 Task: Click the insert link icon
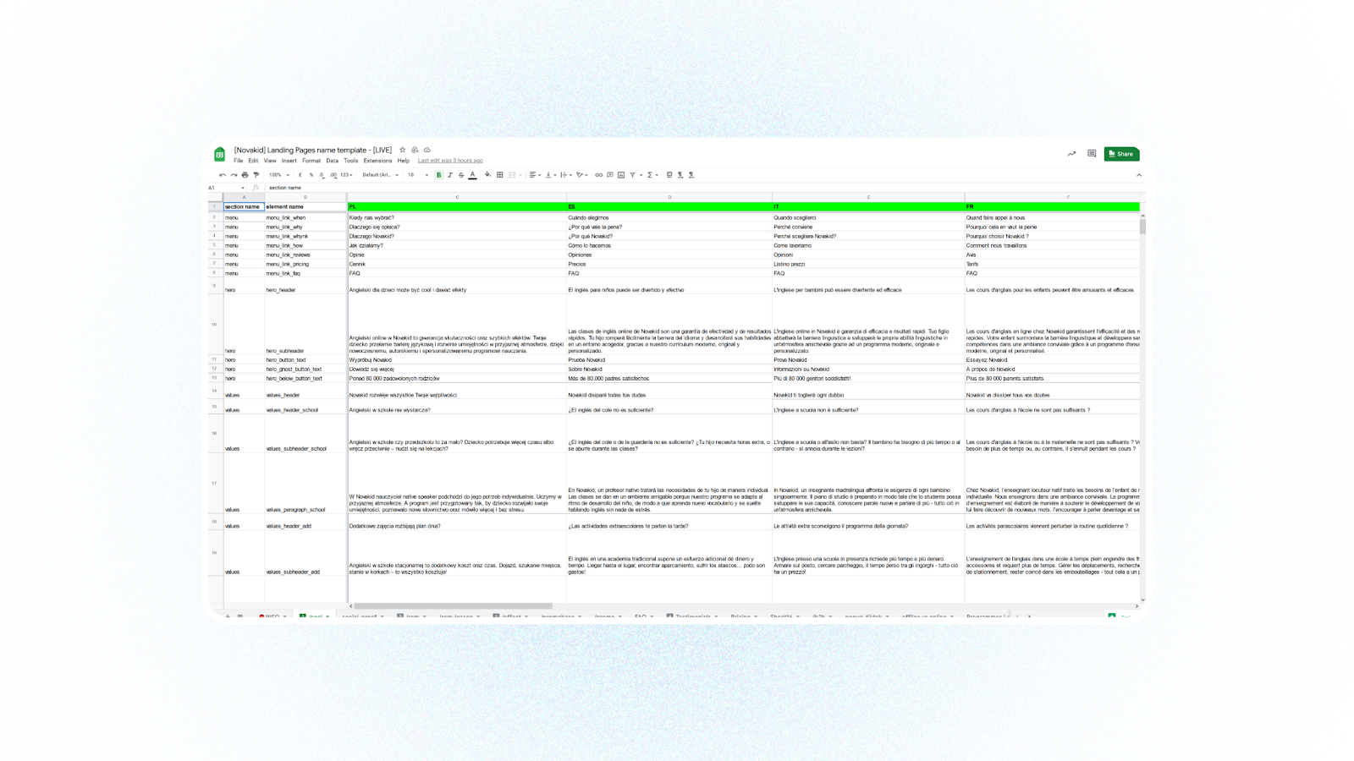[x=598, y=175]
